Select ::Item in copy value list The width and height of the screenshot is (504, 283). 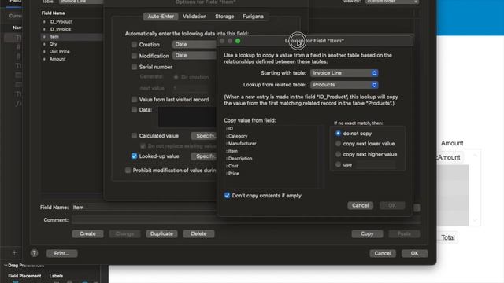232,151
